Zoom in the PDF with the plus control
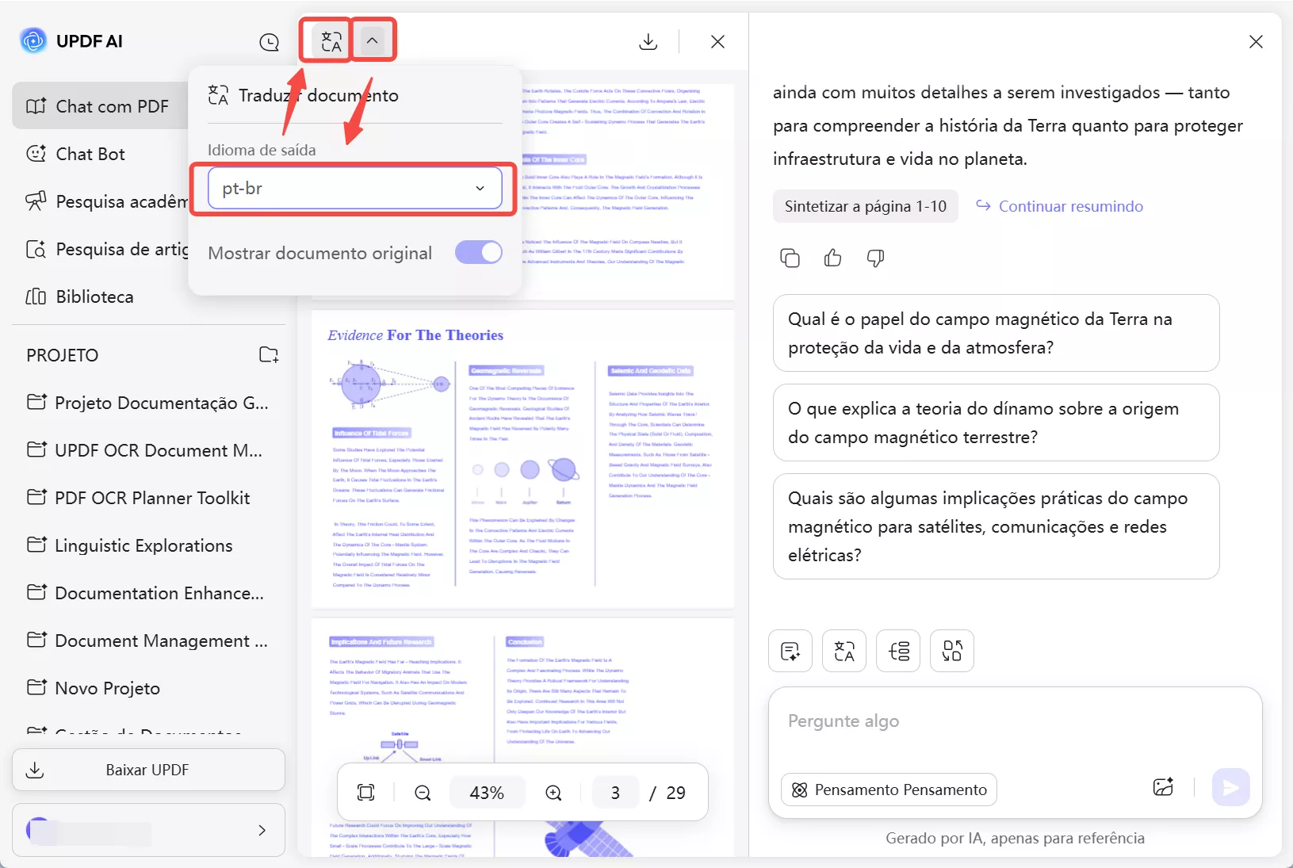The image size is (1293, 868). click(553, 792)
